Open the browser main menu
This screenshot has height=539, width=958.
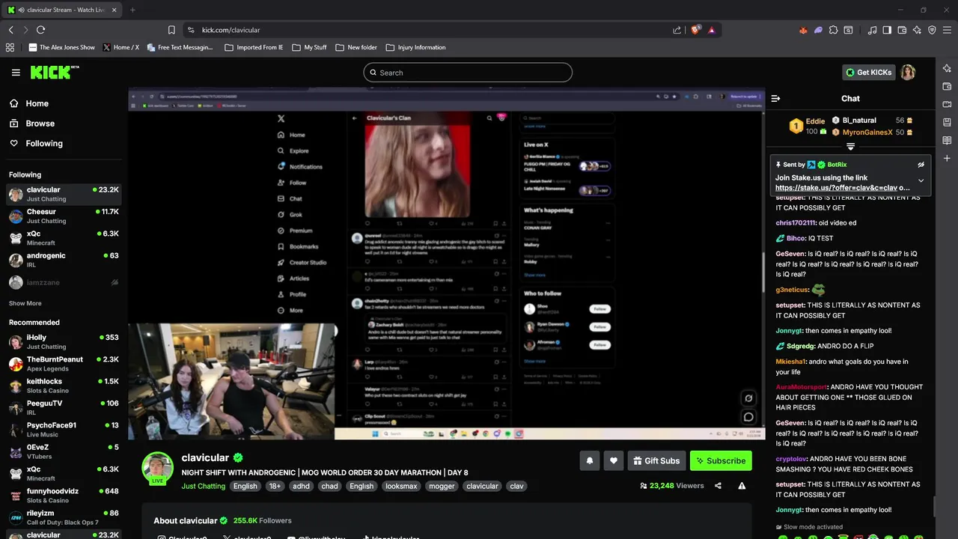pos(947,30)
